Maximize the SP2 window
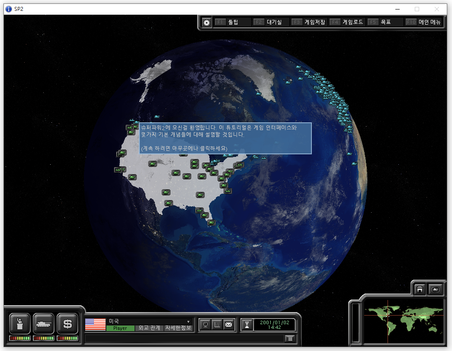 [417, 9]
